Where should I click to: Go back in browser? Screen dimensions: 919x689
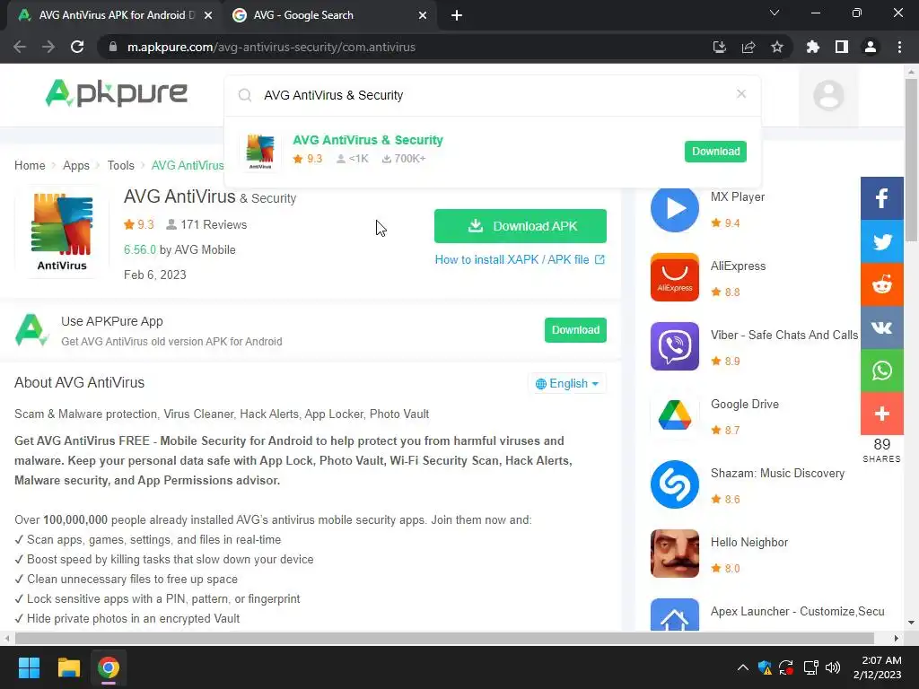[x=20, y=47]
